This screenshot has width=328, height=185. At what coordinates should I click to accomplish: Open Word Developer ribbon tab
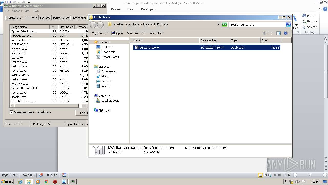(x=148, y=9)
